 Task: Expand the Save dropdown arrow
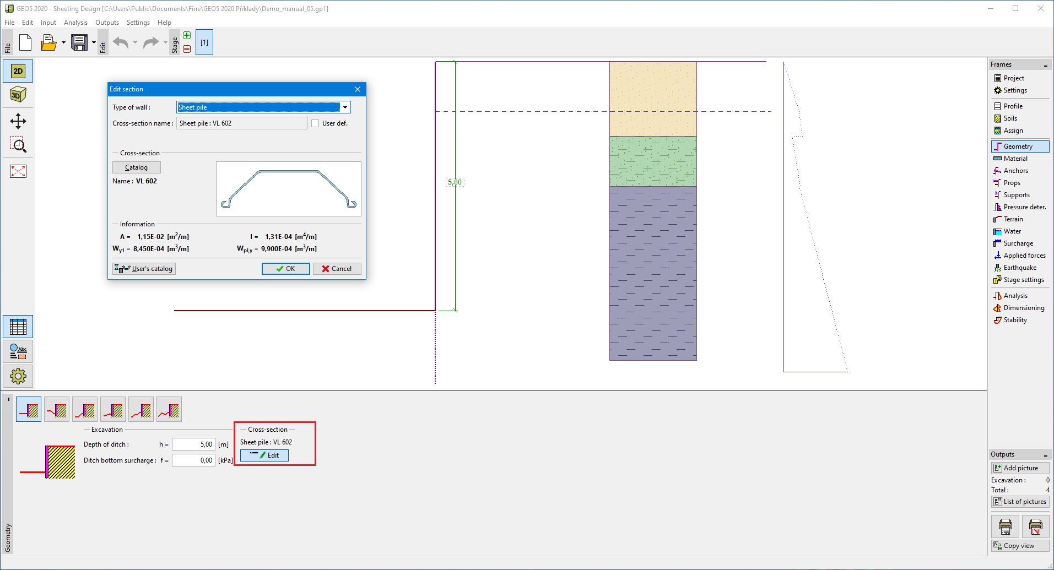94,42
